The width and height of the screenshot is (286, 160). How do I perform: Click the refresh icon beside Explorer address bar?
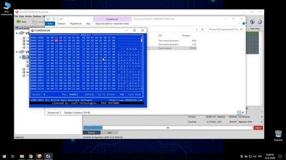pyautogui.click(x=202, y=29)
